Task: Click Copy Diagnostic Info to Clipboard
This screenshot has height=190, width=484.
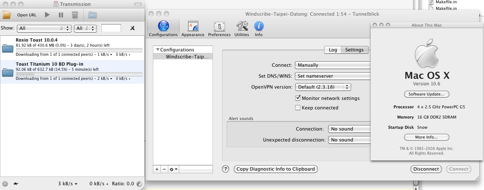Action: coord(276,169)
